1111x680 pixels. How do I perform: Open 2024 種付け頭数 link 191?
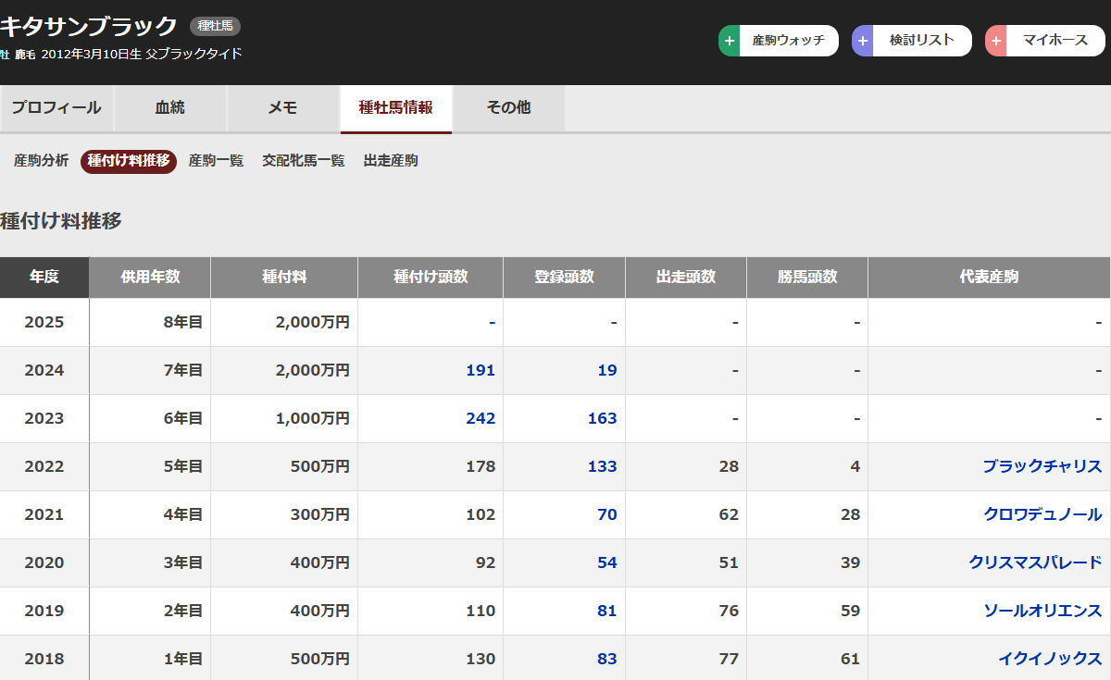[481, 370]
